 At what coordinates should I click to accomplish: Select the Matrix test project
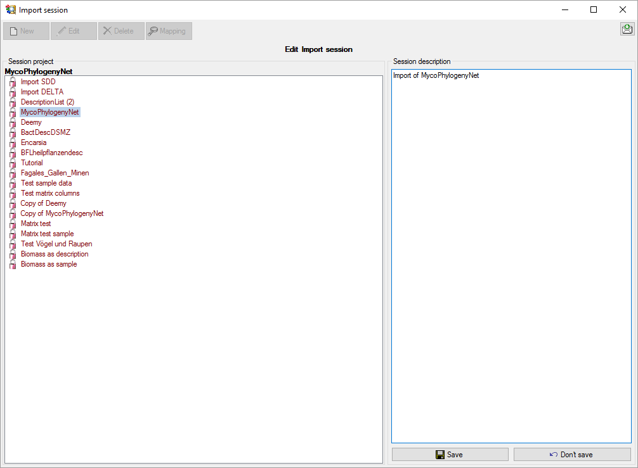(36, 224)
